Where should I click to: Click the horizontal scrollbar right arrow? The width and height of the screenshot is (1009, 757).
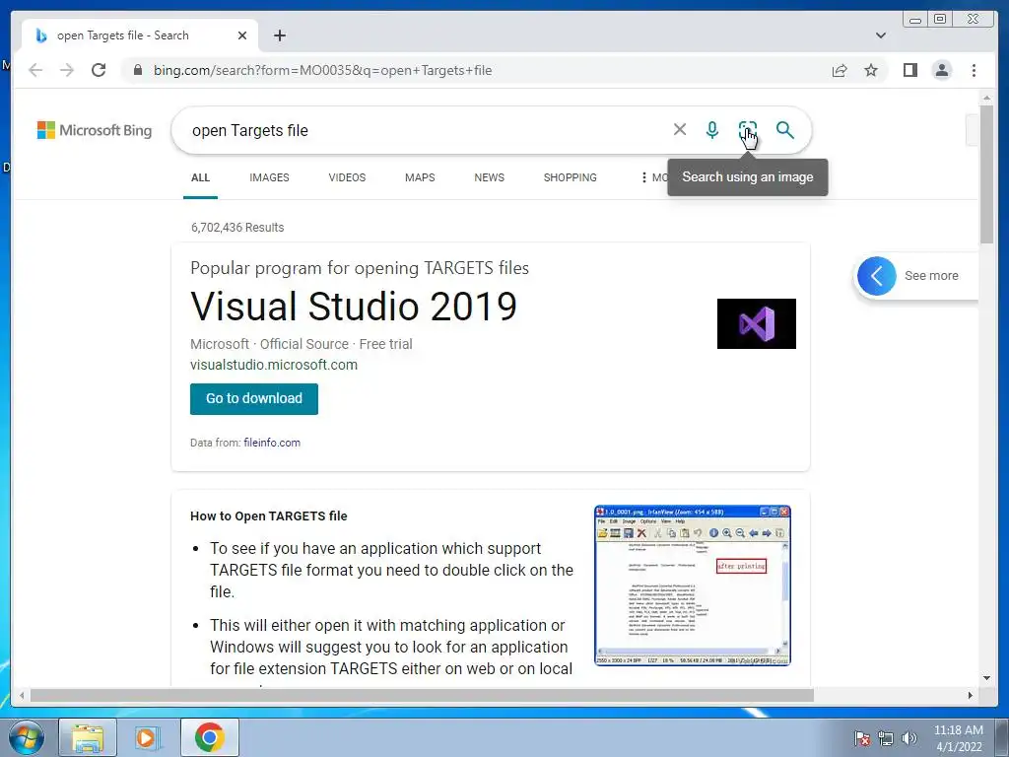tap(971, 695)
